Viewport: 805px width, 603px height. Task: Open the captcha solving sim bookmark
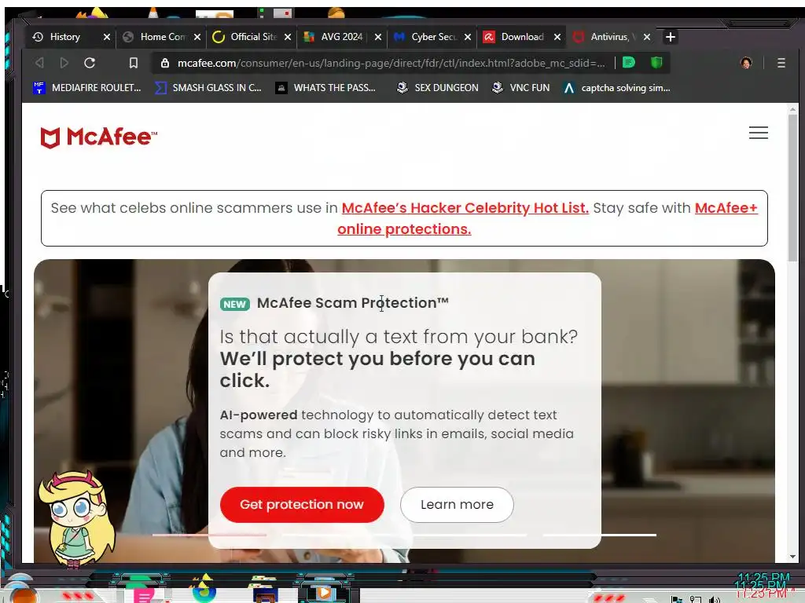tap(616, 88)
